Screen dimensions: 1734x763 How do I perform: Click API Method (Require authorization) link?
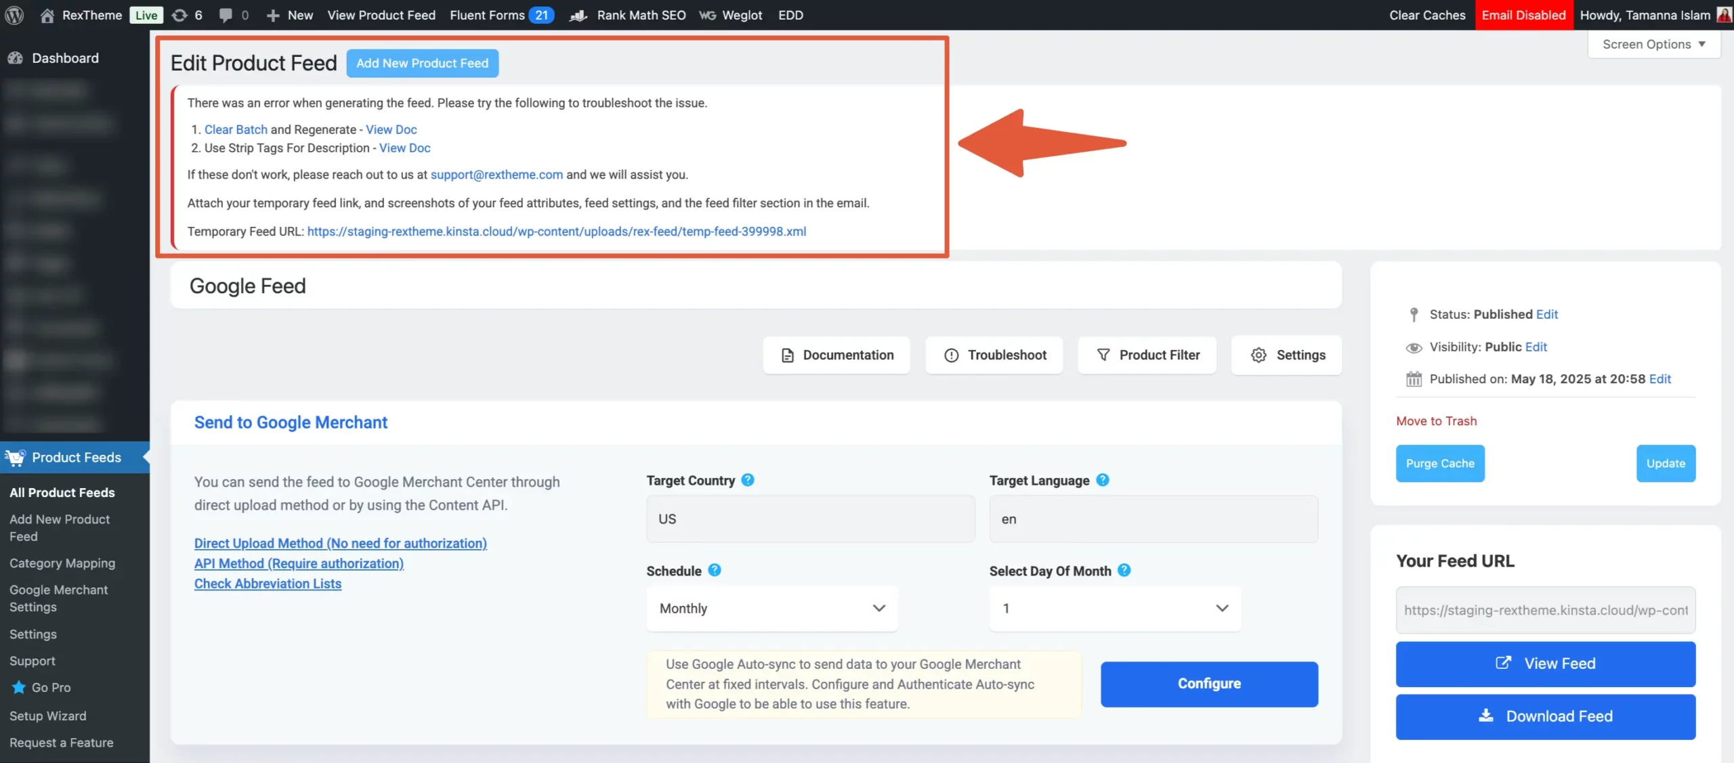coord(299,563)
